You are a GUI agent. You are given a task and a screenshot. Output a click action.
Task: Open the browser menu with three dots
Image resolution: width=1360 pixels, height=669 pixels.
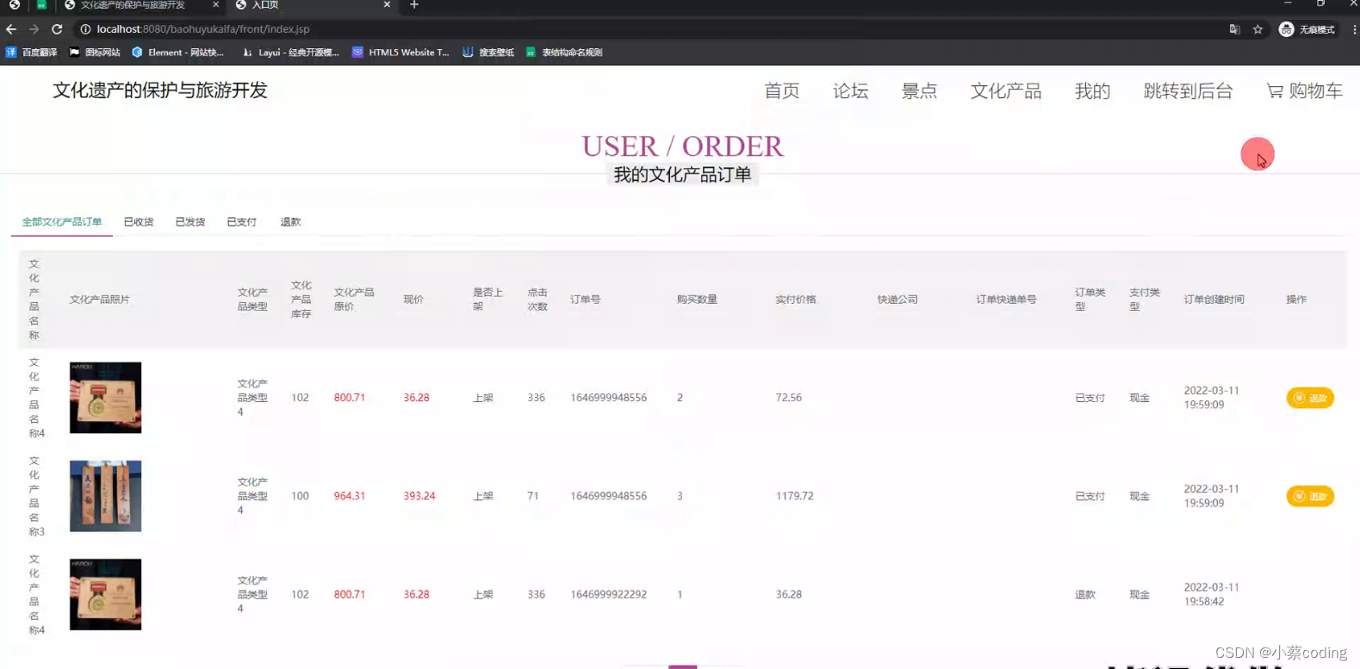point(1354,29)
